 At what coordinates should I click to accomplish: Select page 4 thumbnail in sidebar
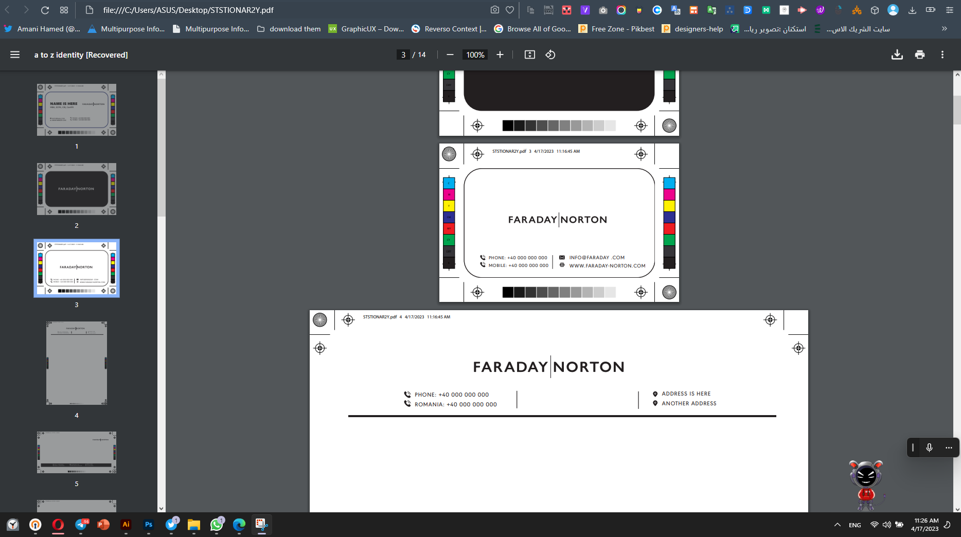[77, 363]
